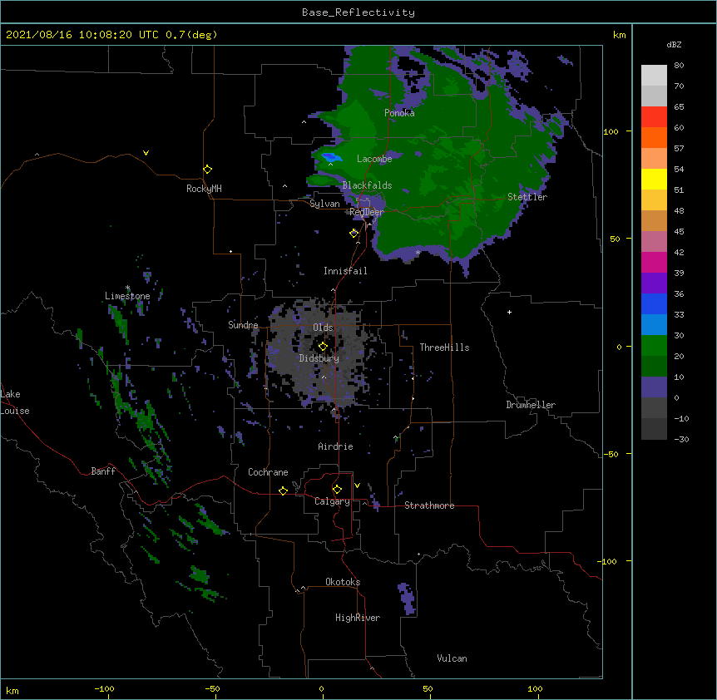This screenshot has width=717, height=700.
Task: Pick the yellow 51-54 dBZ legend swatch
Action: pos(654,179)
